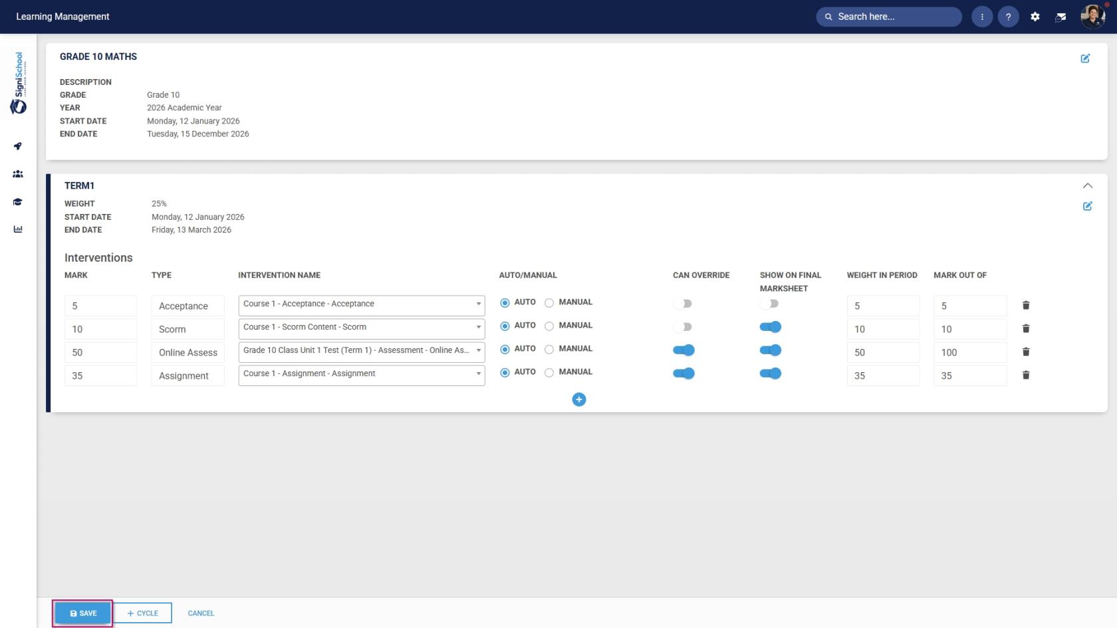Select AUTO radio for Online Assess row

point(505,350)
